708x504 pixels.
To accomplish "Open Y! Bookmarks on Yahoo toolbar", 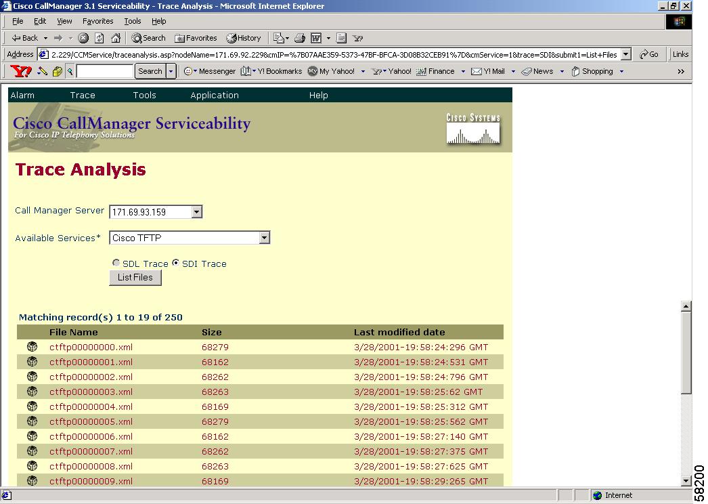I will 271,71.
